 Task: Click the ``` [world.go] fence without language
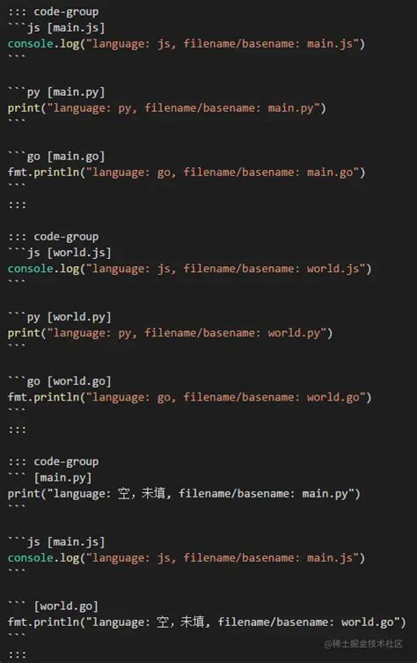click(x=54, y=607)
